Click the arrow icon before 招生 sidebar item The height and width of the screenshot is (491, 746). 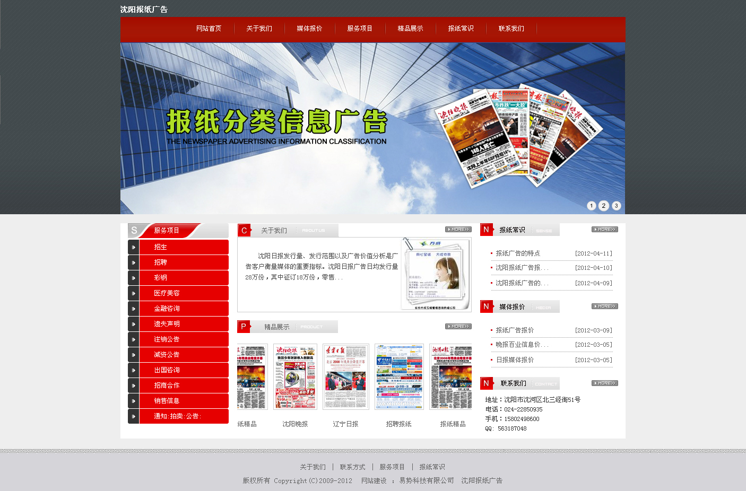[x=133, y=247]
